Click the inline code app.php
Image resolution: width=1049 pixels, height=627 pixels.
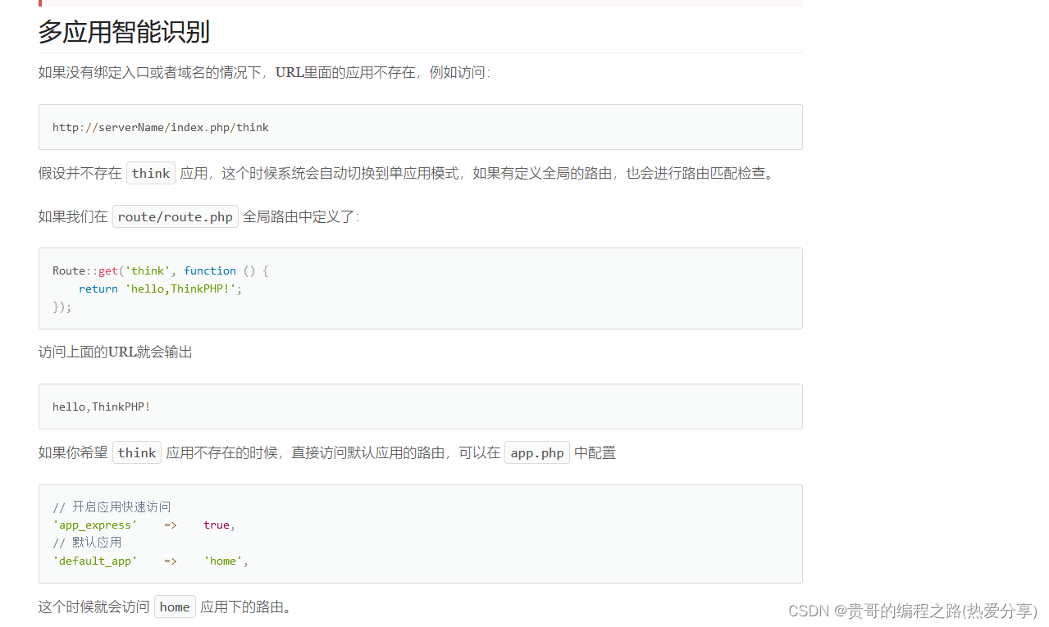(536, 452)
